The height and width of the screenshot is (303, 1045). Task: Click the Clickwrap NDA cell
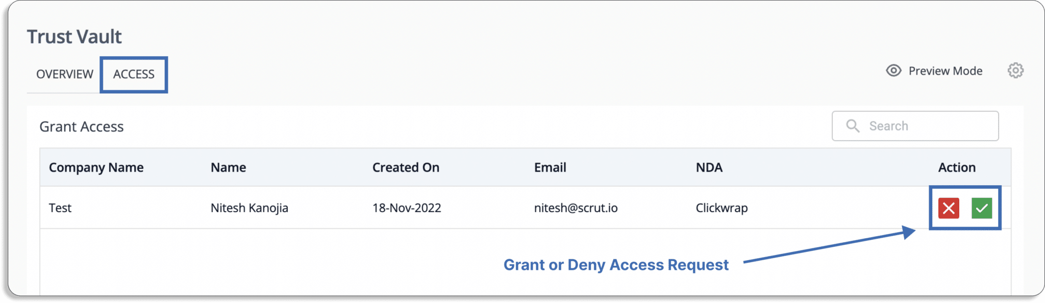[x=721, y=208]
